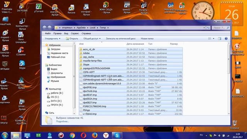
Task: Open the address bar history dropdown
Action: 204,28
